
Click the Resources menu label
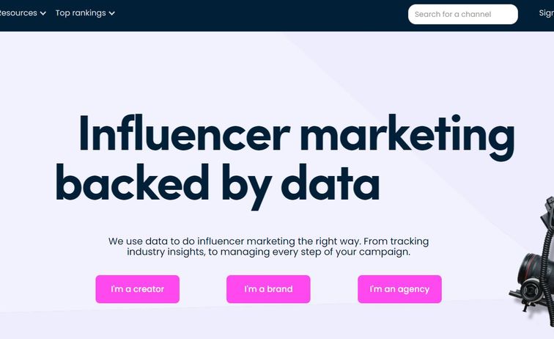click(18, 13)
